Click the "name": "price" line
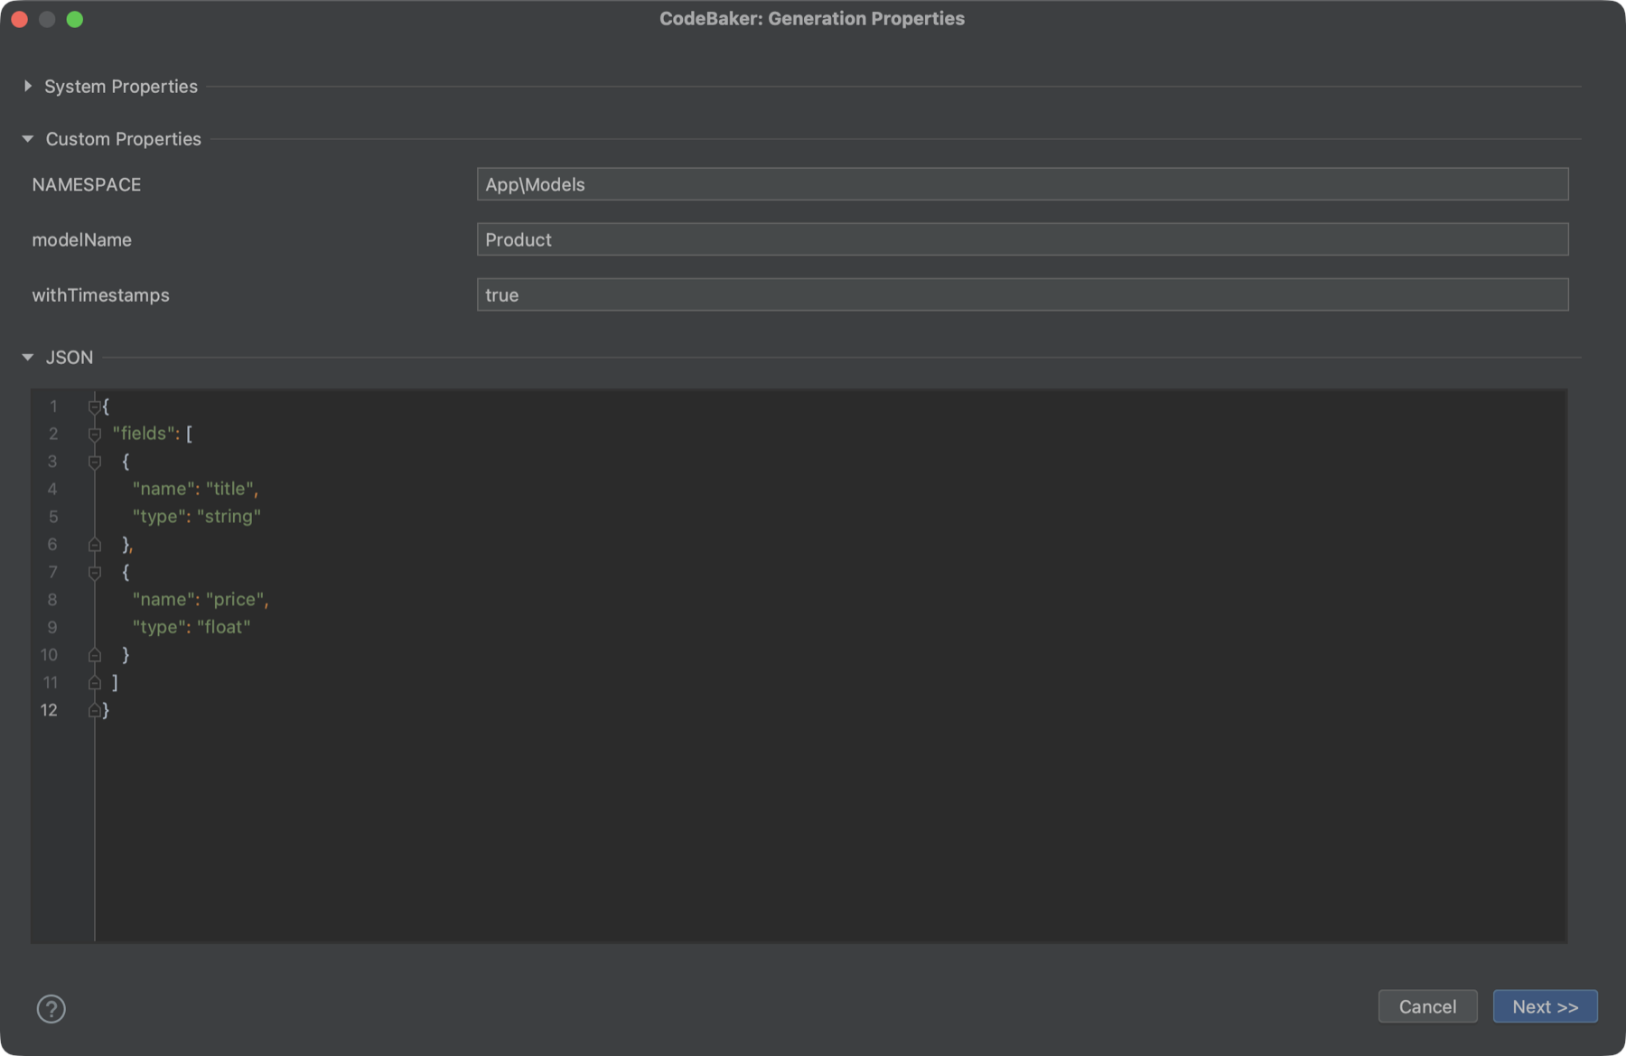Image resolution: width=1626 pixels, height=1056 pixels. click(201, 600)
